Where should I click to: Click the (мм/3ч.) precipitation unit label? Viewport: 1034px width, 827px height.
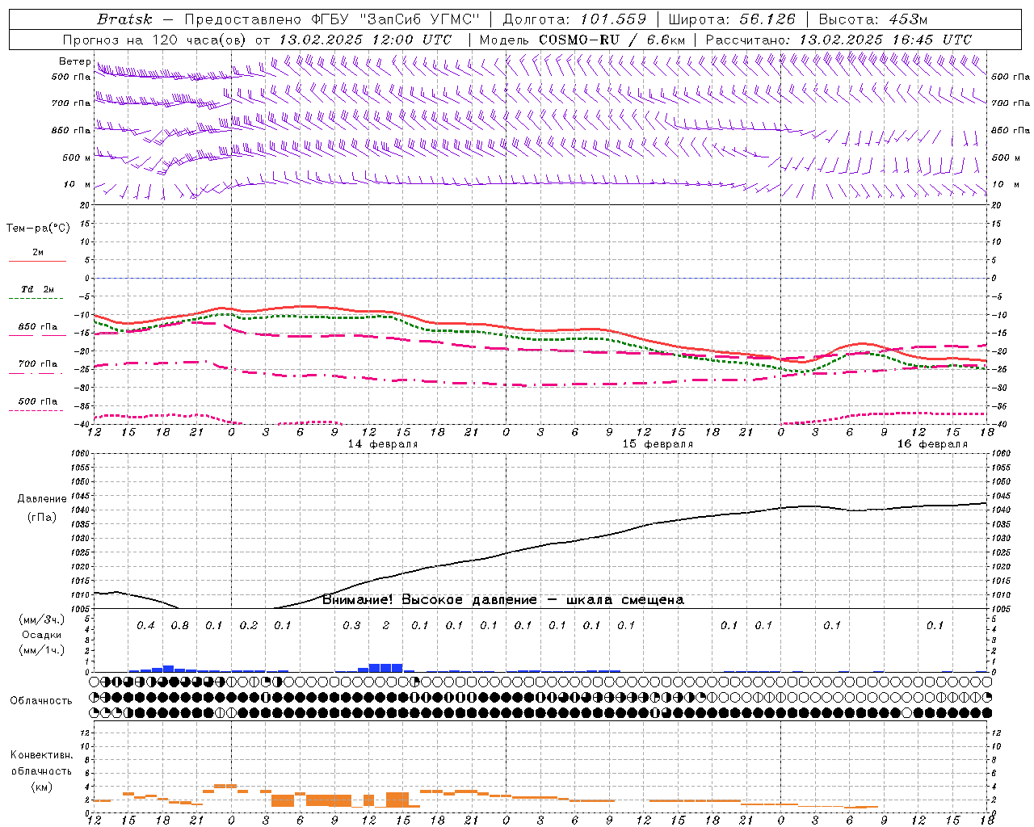click(42, 620)
